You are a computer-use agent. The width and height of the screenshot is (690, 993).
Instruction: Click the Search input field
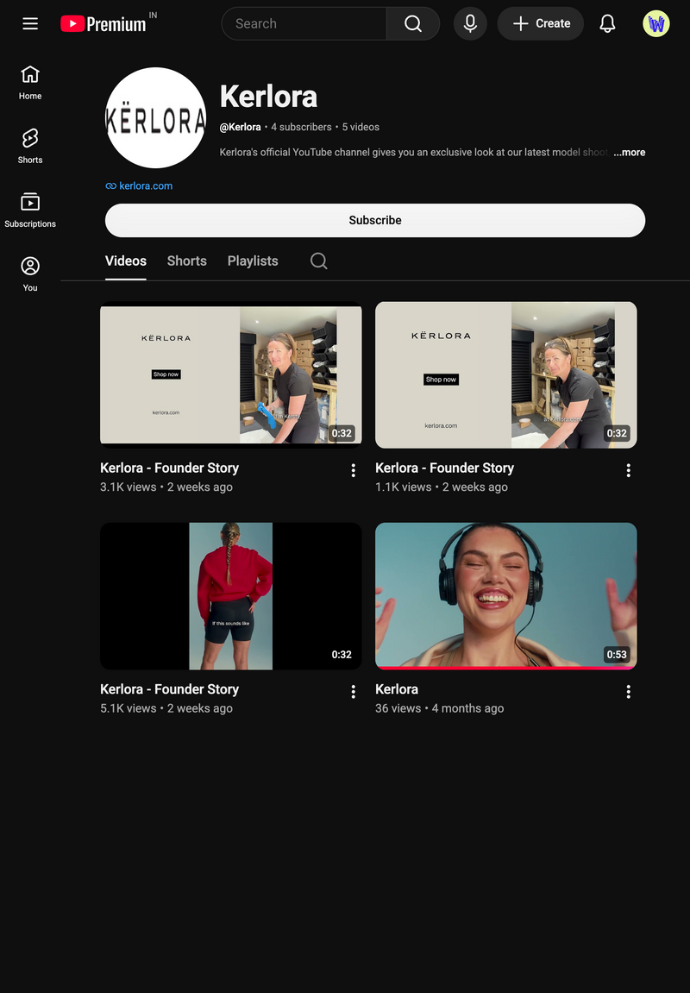pos(304,23)
